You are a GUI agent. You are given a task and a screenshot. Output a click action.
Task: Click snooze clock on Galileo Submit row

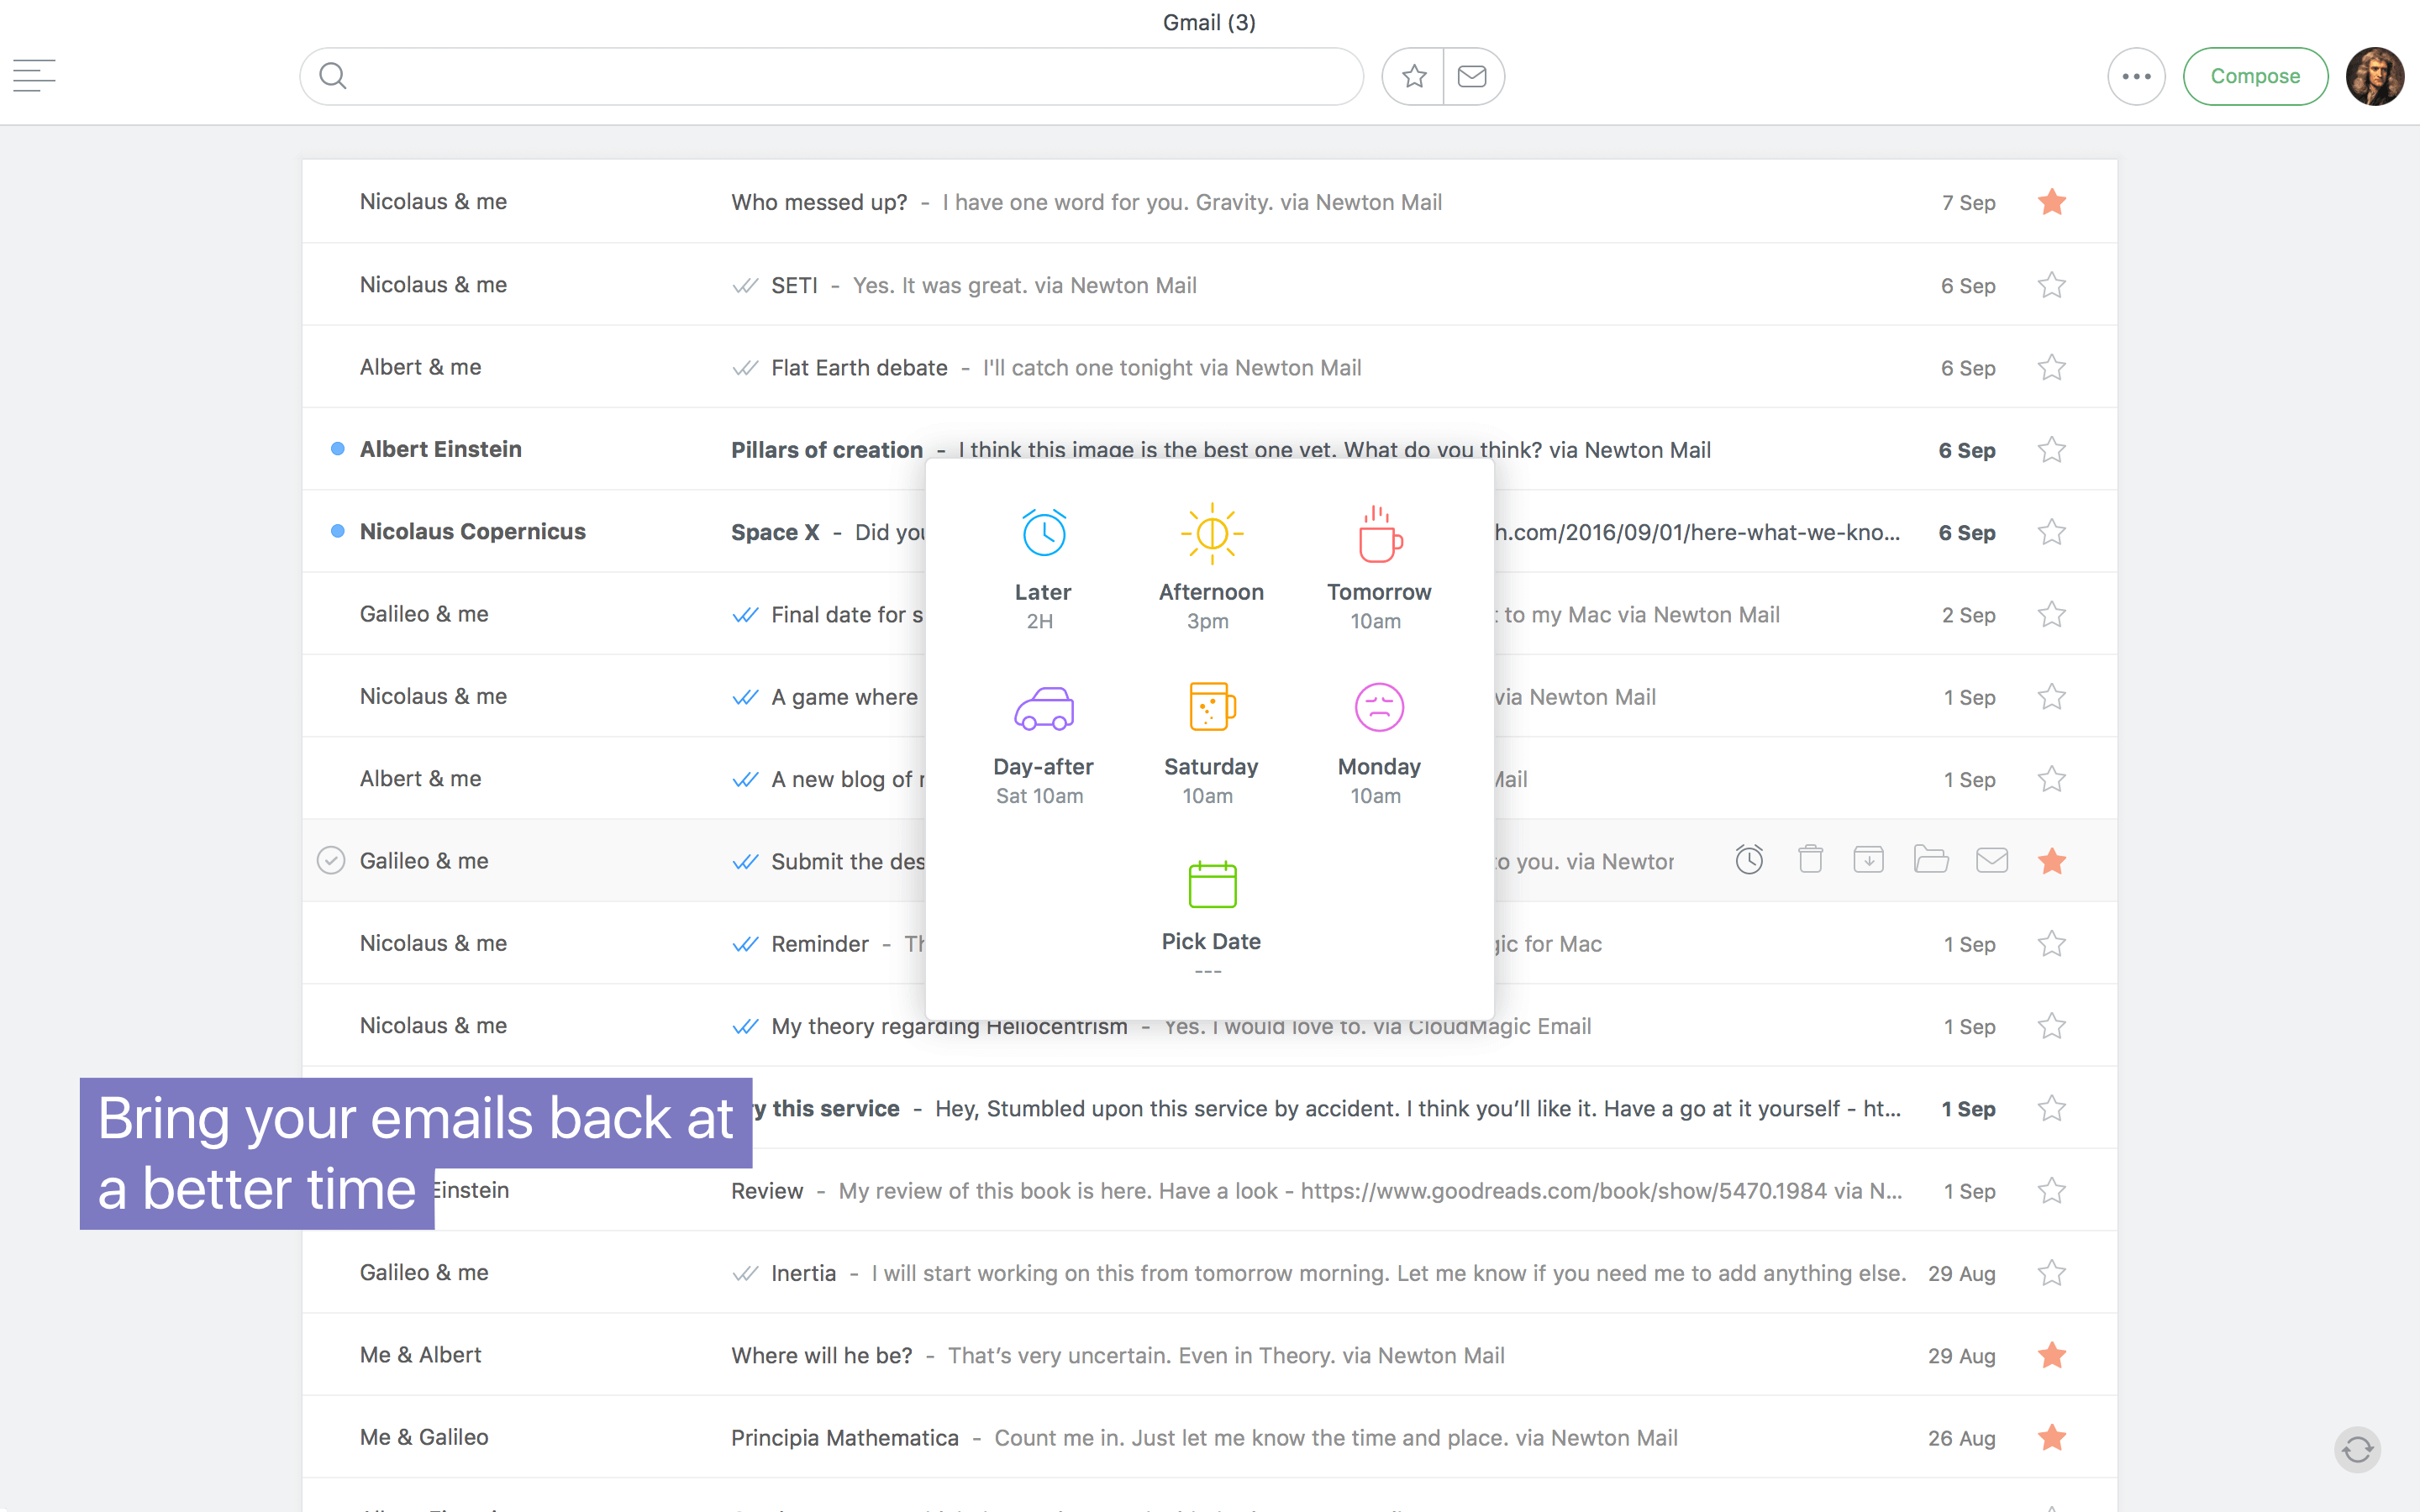point(1749,860)
